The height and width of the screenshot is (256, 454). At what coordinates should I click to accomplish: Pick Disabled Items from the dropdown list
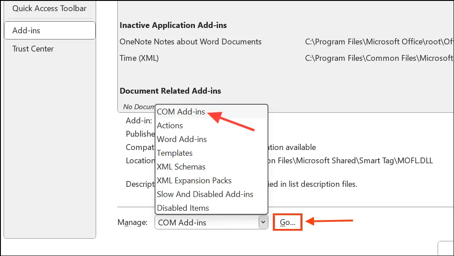tap(183, 208)
